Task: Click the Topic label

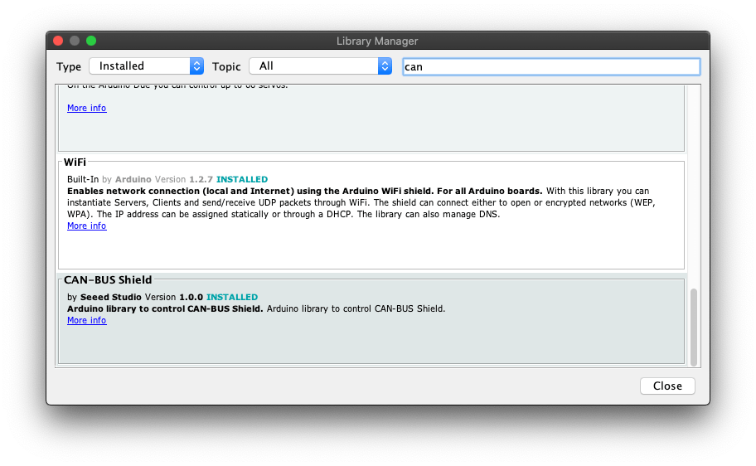Action: click(x=226, y=66)
